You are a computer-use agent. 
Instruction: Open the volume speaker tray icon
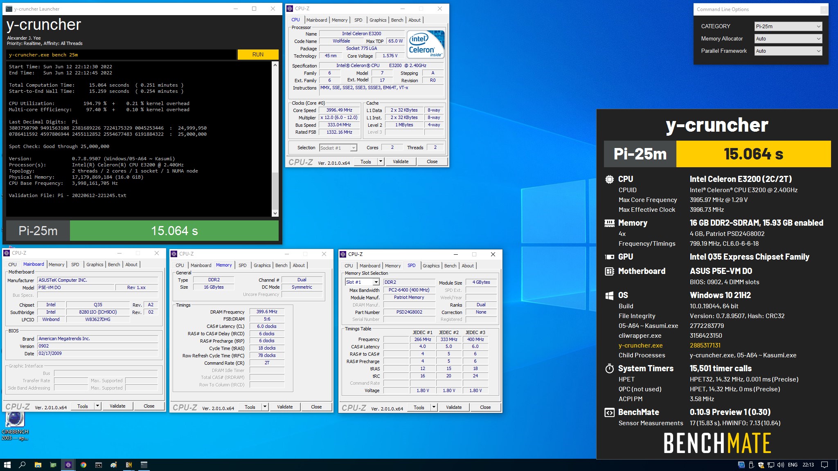tap(780, 465)
